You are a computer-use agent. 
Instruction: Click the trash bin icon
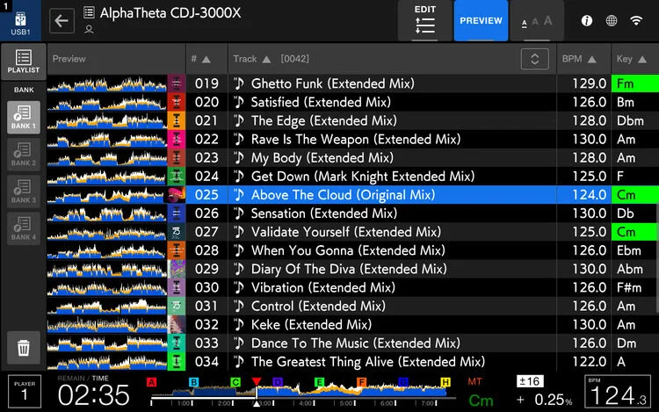click(23, 348)
